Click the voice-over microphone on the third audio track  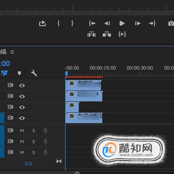coord(46,153)
